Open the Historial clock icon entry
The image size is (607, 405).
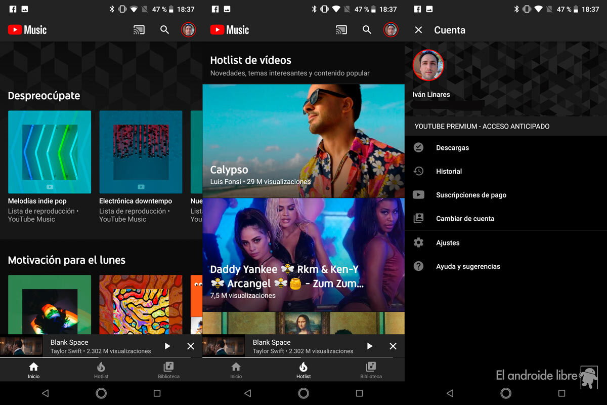pyautogui.click(x=418, y=171)
